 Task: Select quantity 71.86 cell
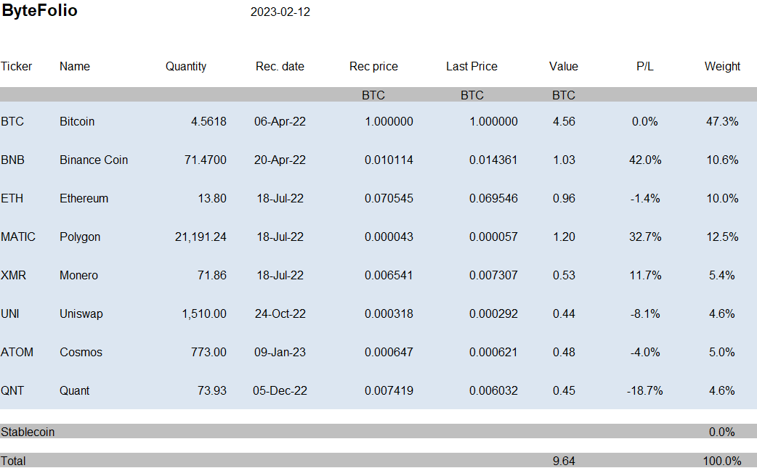pos(212,275)
